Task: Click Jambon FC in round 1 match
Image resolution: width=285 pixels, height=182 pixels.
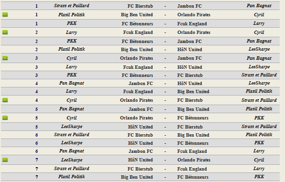Action: tap(189, 6)
